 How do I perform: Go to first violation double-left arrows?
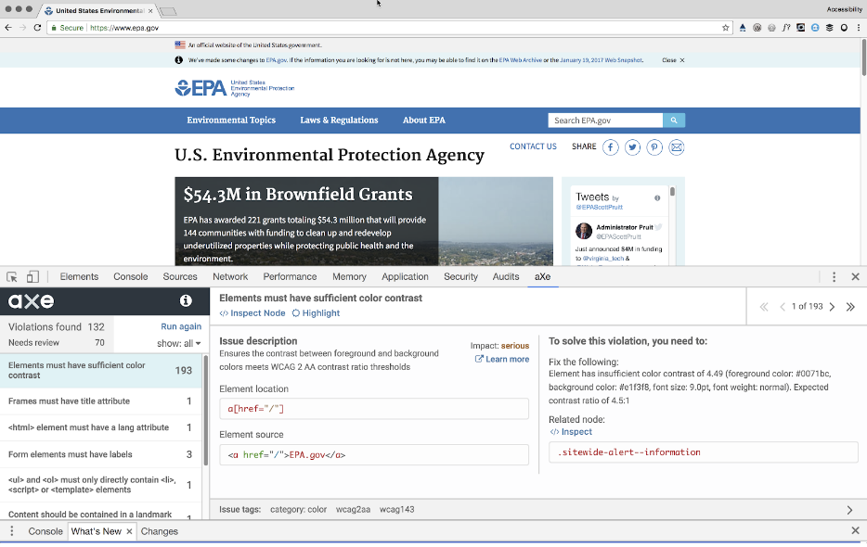[x=764, y=307]
